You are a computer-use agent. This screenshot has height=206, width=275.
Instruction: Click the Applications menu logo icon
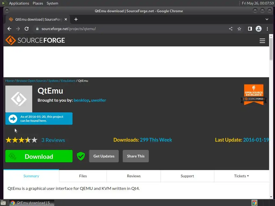click(4, 3)
